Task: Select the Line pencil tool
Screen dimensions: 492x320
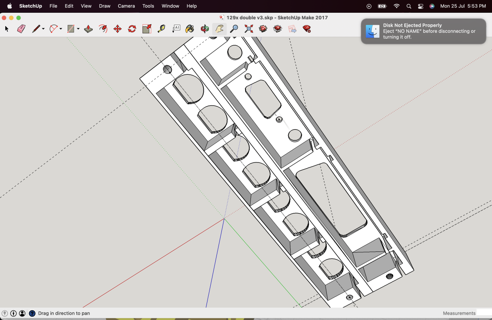Action: pyautogui.click(x=36, y=29)
